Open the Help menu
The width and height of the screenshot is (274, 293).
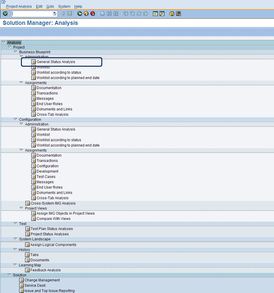click(x=78, y=6)
